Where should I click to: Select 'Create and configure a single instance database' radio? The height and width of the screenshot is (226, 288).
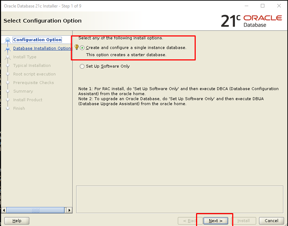82,48
